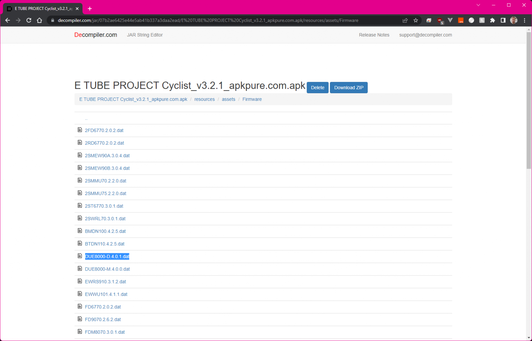Open file 2SWRL70.3.0.1.dat

click(105, 219)
